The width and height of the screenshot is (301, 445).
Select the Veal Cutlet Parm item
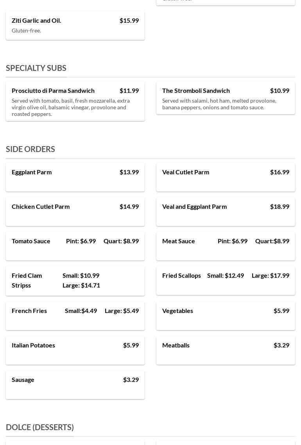pos(226,177)
